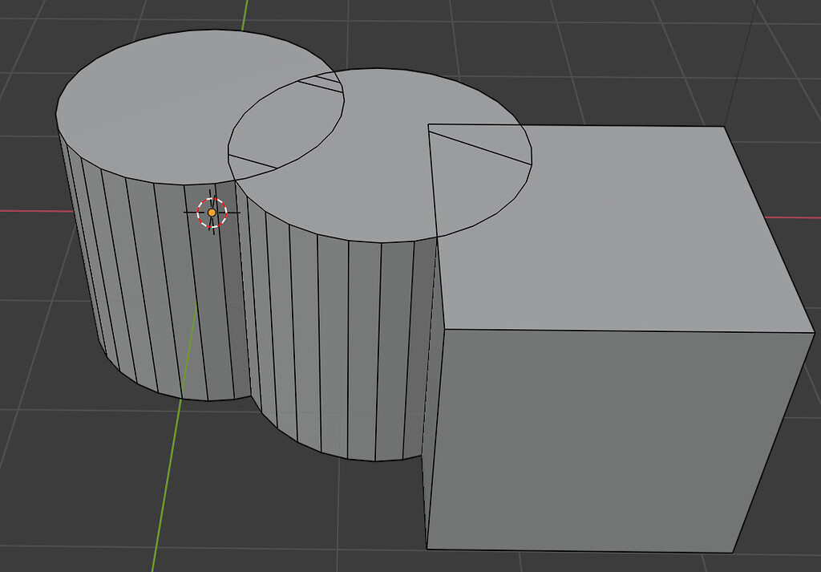
Task: Select the side wall of the middle cylinder
Action: tap(335, 340)
